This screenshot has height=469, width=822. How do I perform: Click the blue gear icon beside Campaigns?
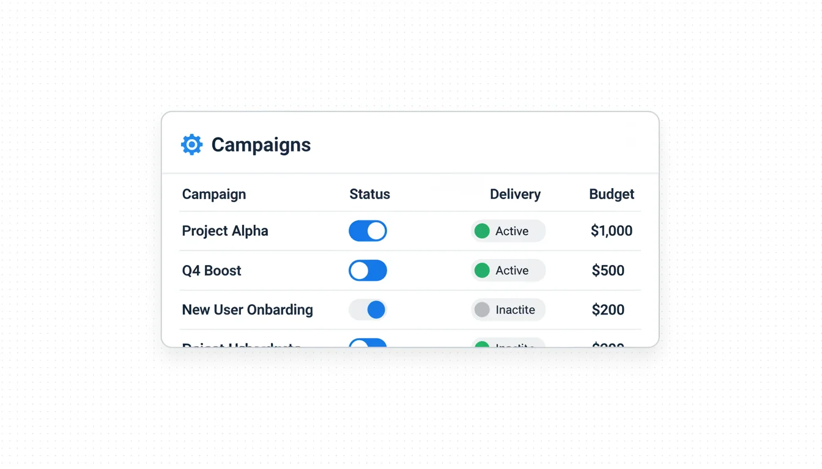click(191, 145)
